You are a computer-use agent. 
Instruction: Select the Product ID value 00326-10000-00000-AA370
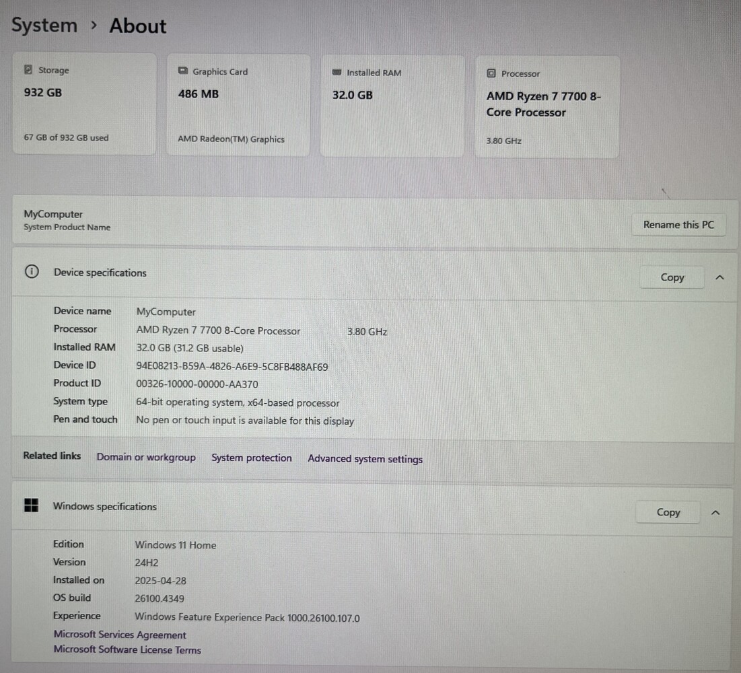(197, 384)
